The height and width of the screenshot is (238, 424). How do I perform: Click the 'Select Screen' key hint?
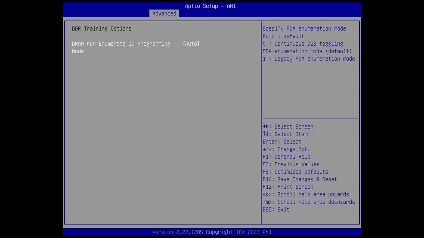(x=288, y=127)
